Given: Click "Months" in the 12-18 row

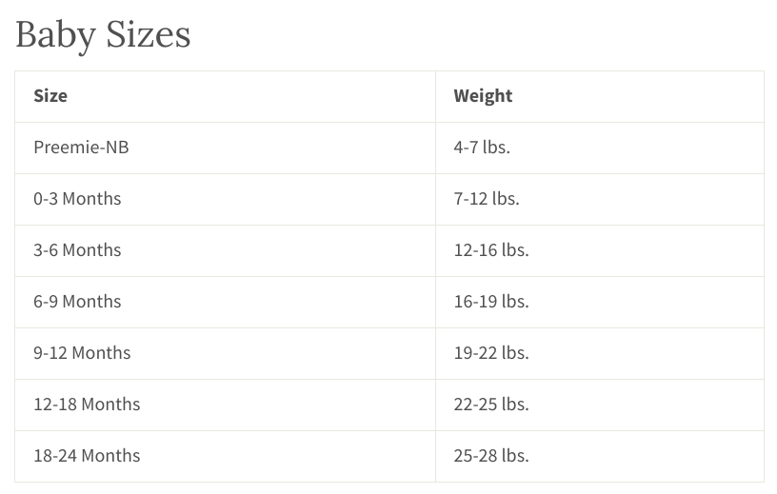Looking at the screenshot, I should [110, 405].
